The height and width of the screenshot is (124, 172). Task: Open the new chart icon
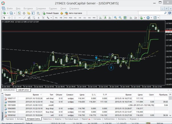coord(4,13)
